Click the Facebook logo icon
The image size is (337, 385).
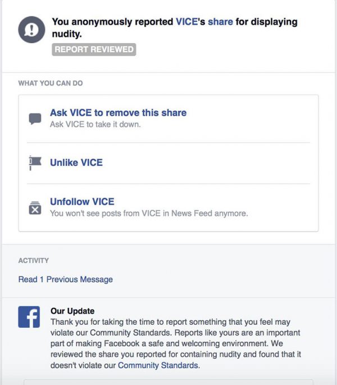pos(29,317)
